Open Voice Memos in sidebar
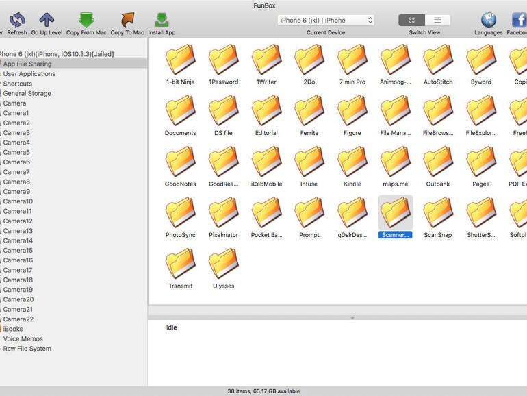Image resolution: width=527 pixels, height=396 pixels. [x=23, y=339]
